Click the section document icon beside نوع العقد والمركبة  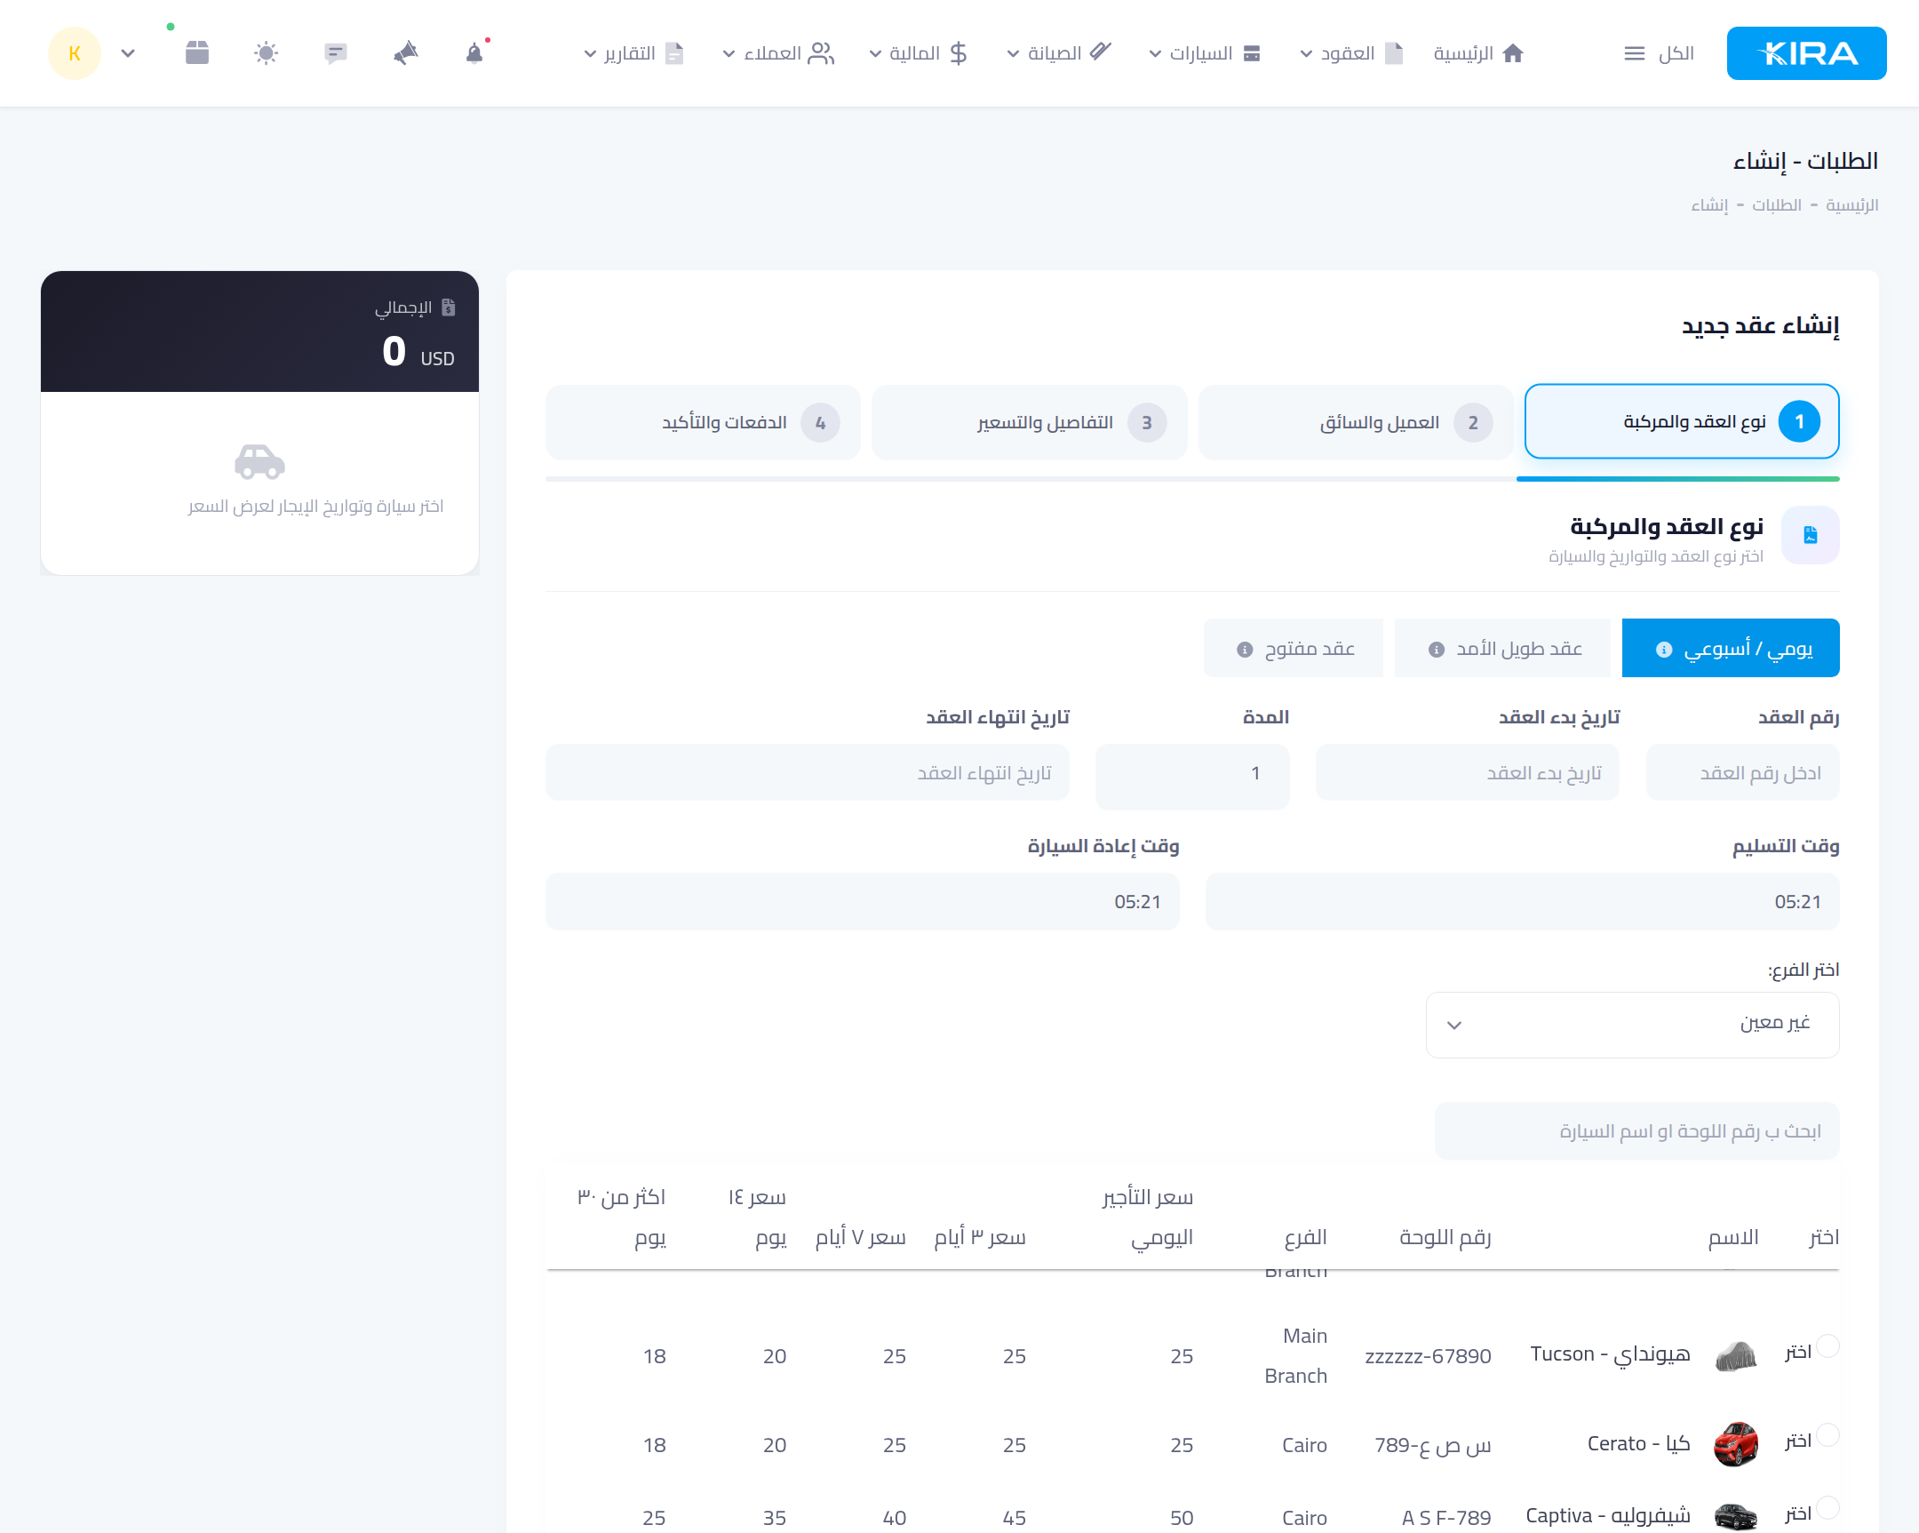[x=1811, y=534]
